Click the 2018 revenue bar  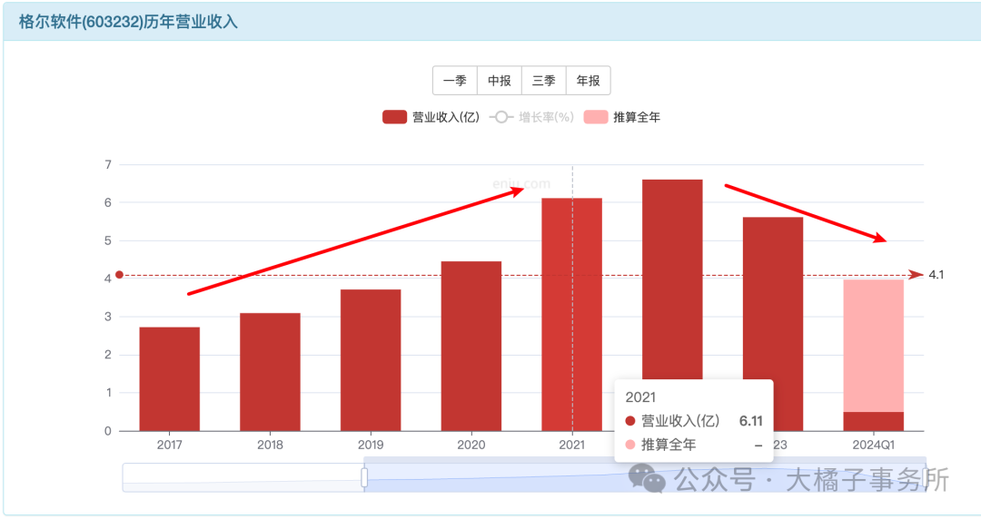[x=270, y=372]
